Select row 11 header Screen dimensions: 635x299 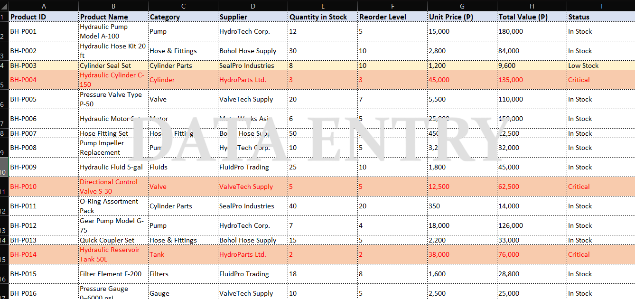tap(4, 187)
